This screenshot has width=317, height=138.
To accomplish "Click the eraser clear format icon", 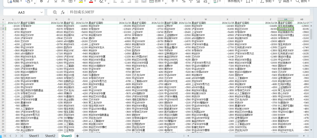I will click(101, 1).
